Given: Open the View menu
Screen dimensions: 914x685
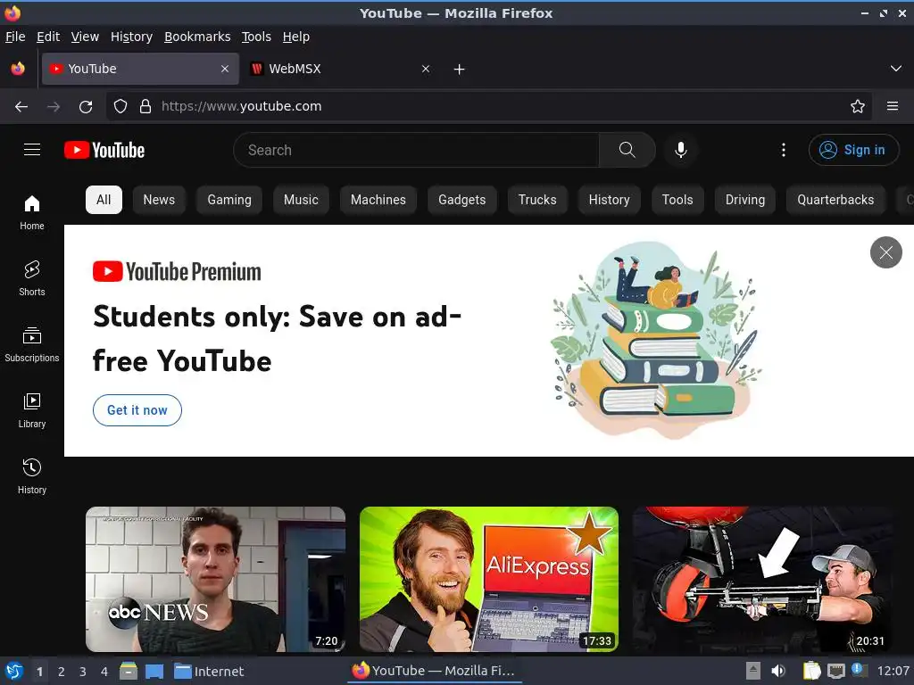Looking at the screenshot, I should [x=85, y=37].
